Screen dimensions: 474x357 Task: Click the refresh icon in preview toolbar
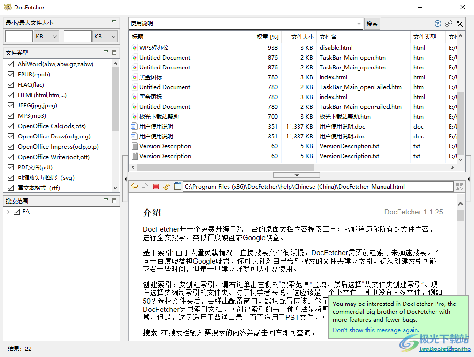click(x=167, y=186)
